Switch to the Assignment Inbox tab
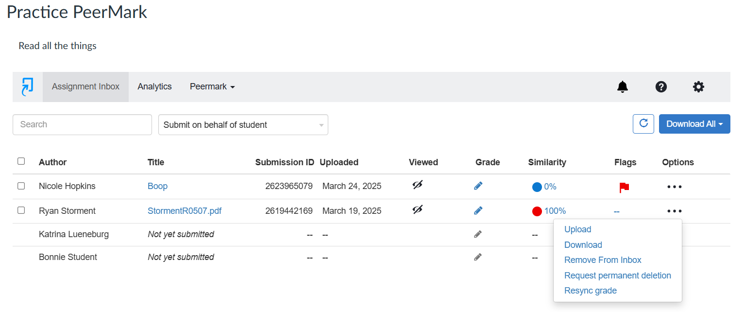The image size is (744, 312). (x=85, y=87)
